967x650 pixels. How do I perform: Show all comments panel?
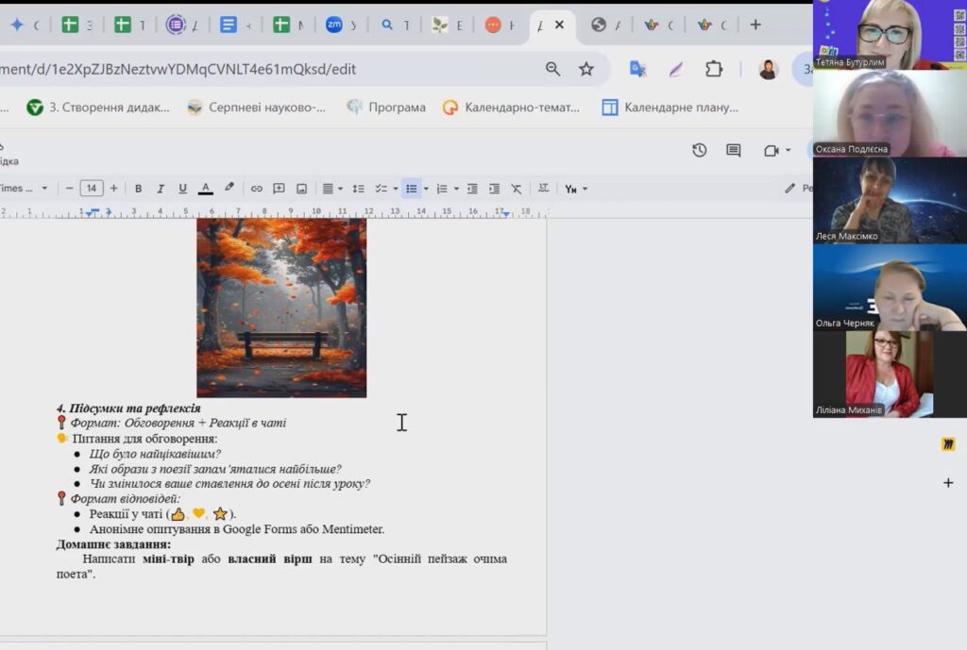pos(733,150)
